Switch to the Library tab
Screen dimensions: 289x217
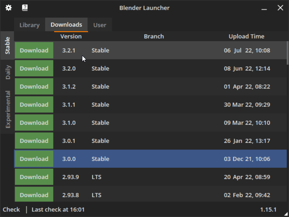point(29,25)
